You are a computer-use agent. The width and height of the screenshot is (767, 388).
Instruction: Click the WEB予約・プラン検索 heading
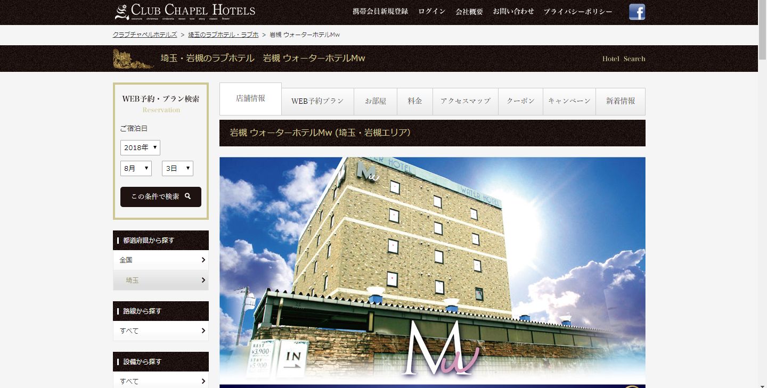(x=161, y=99)
